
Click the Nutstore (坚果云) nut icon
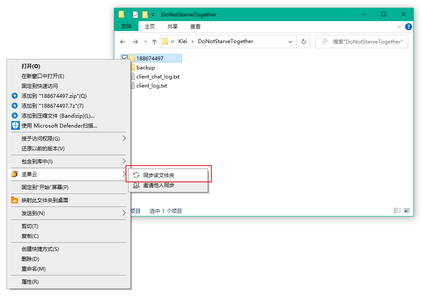click(15, 174)
